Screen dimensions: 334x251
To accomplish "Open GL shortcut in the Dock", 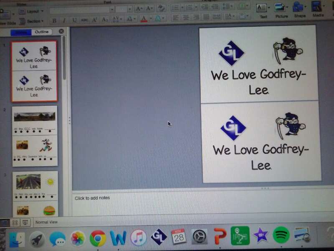I will click(x=159, y=236).
